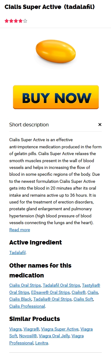Open Cialis Professional link
Screen dimensions: 111x353
click(x=27, y=306)
